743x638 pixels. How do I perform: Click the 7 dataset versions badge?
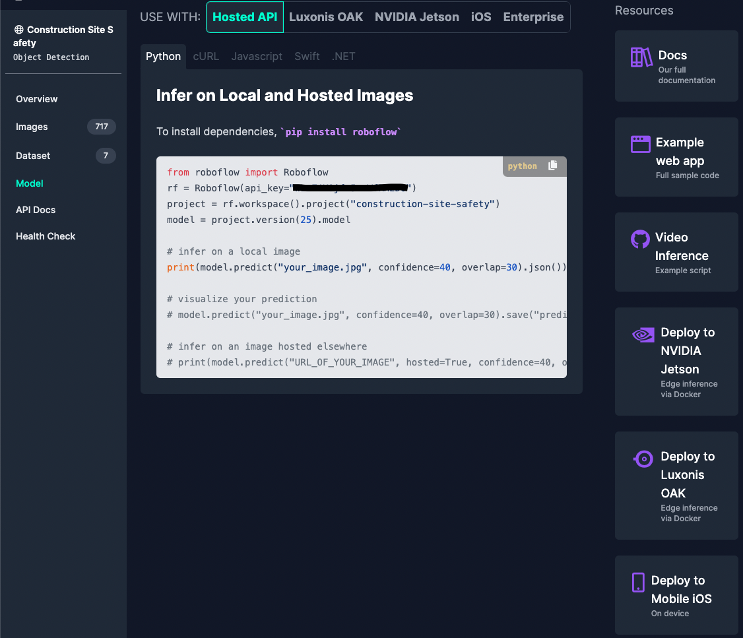point(106,155)
